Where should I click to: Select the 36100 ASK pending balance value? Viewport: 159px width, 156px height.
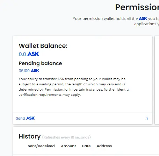[29, 71]
